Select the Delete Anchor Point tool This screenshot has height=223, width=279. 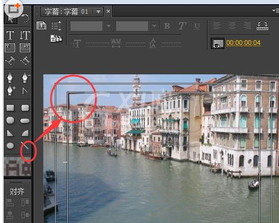click(25, 78)
